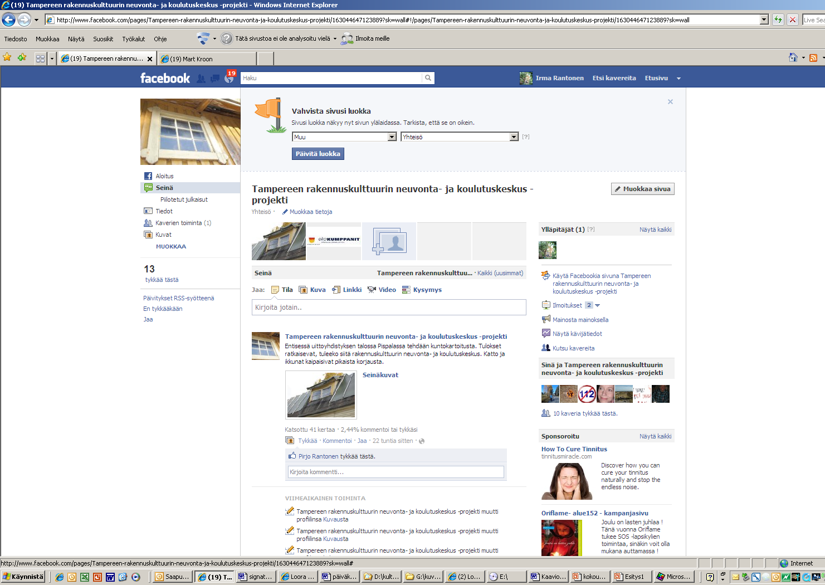Open Muokkaa menu

(x=47, y=39)
